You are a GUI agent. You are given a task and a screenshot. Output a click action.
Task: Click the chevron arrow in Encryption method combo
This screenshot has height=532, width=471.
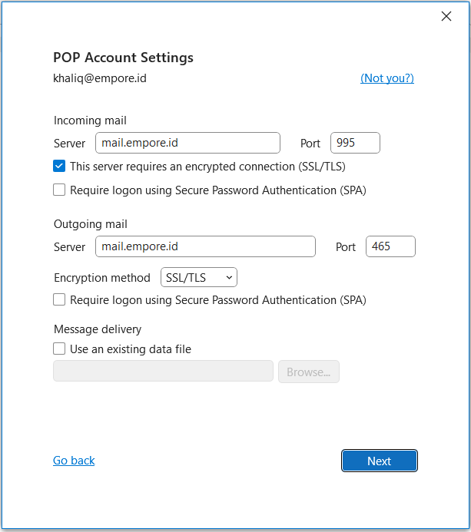[x=229, y=278]
